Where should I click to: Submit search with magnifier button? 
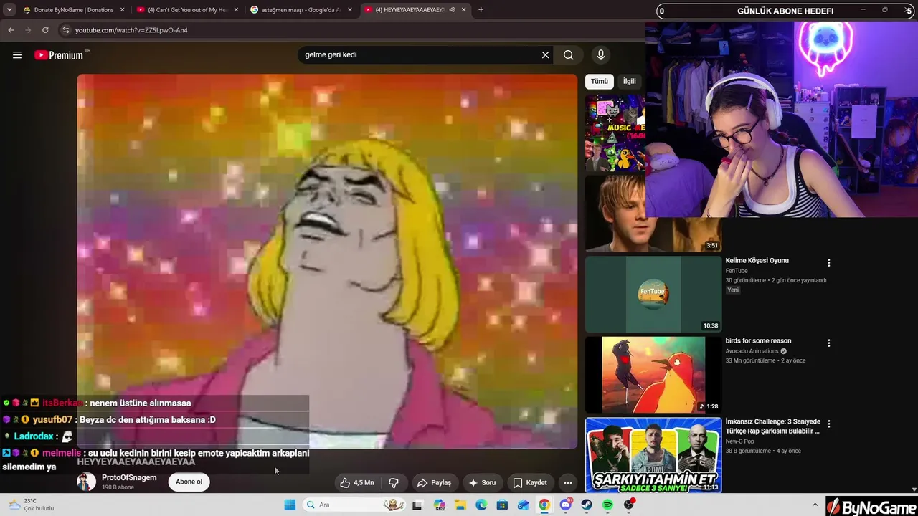tap(569, 55)
